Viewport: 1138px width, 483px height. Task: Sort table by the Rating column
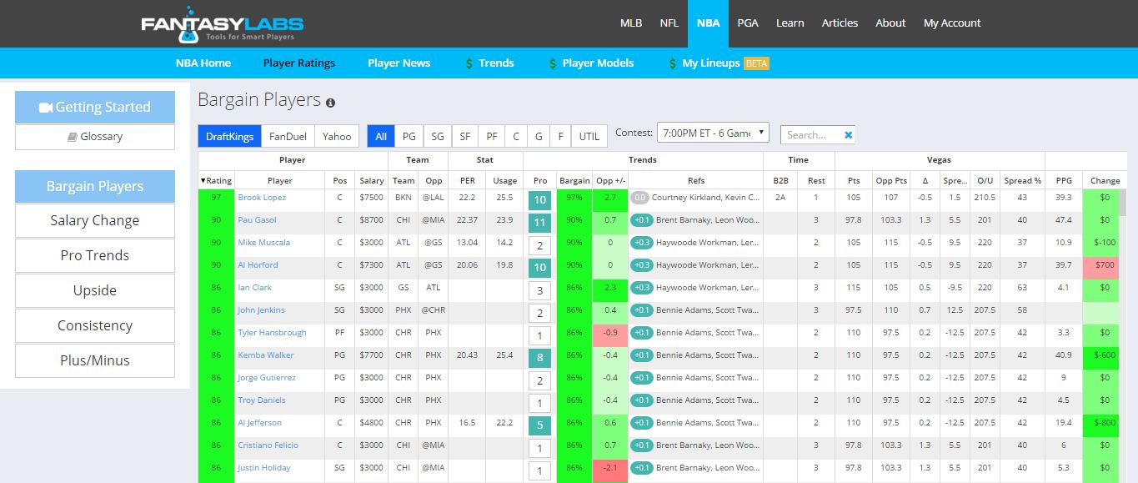click(217, 180)
